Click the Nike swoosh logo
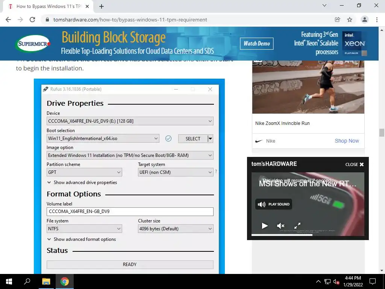Image resolution: width=385 pixels, height=289 pixels. (259, 141)
